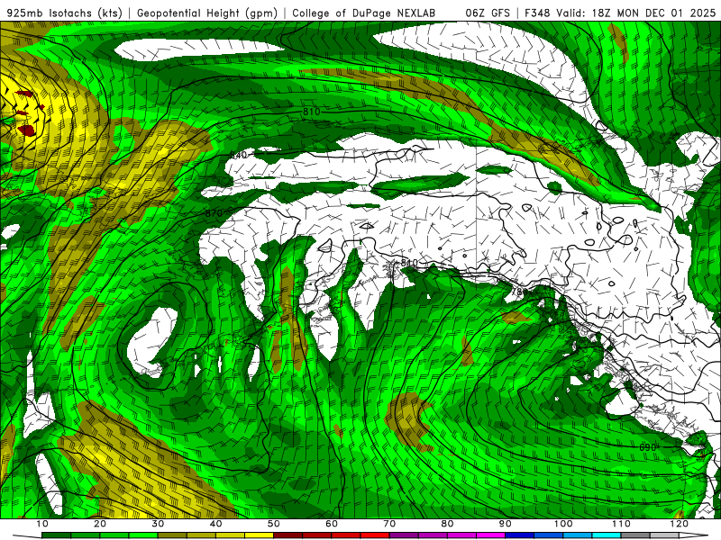Click the 100 tick label on the color scale

pyautogui.click(x=563, y=524)
